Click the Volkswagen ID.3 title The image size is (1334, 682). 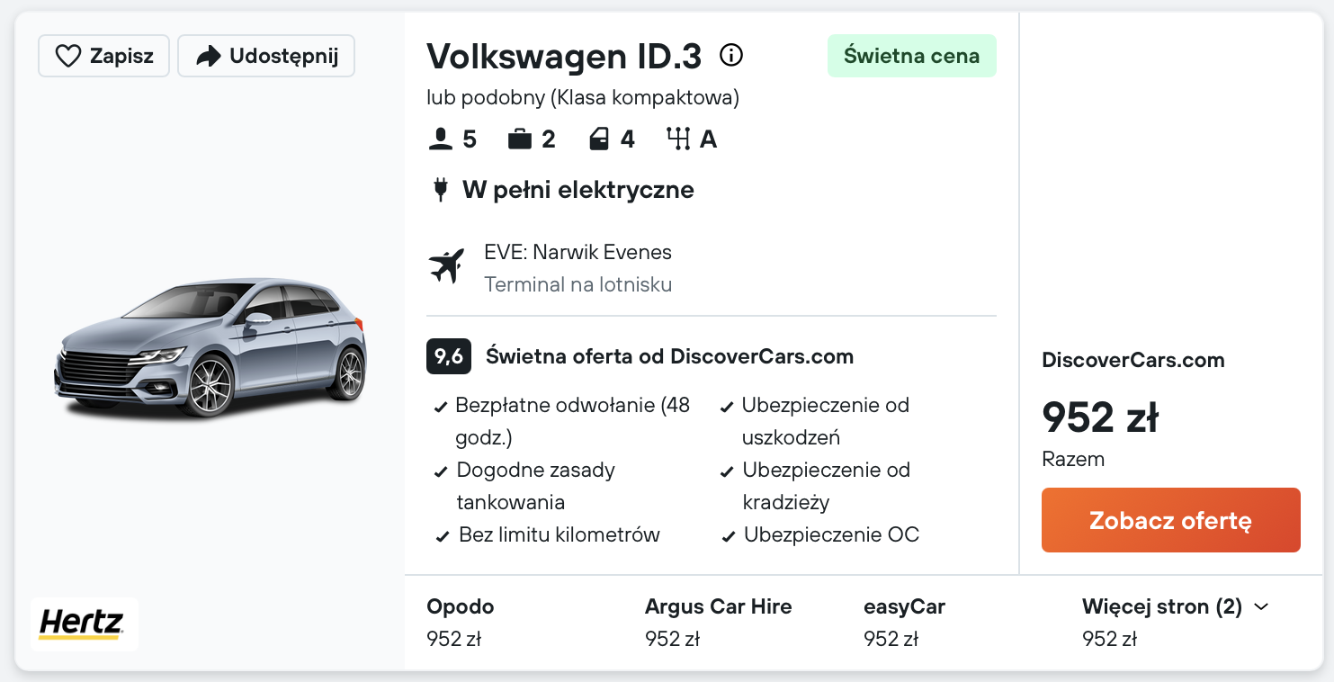point(563,56)
